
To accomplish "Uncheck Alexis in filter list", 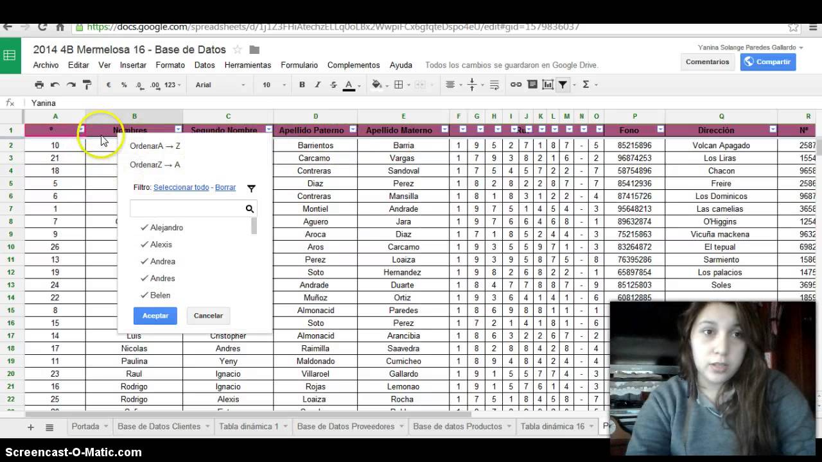I will click(x=157, y=244).
